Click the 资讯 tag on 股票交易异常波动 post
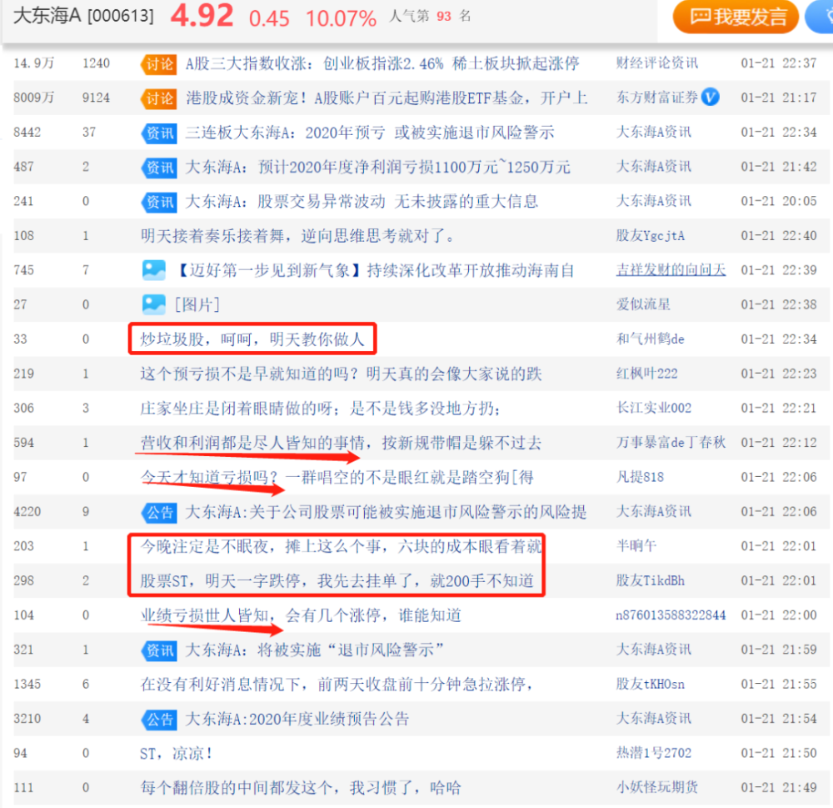The width and height of the screenshot is (833, 808). tap(159, 202)
